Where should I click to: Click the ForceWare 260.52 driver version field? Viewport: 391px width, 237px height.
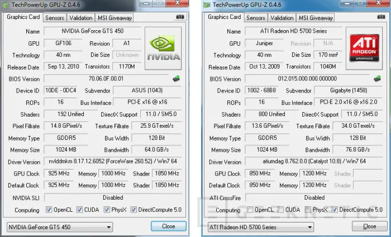click(113, 161)
